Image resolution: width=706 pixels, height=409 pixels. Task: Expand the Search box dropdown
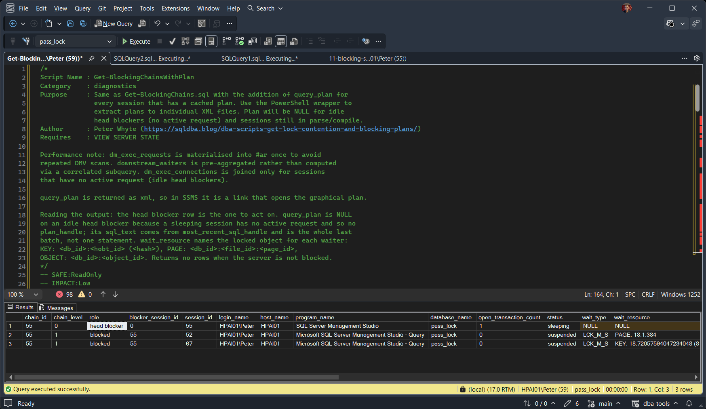[x=280, y=8]
